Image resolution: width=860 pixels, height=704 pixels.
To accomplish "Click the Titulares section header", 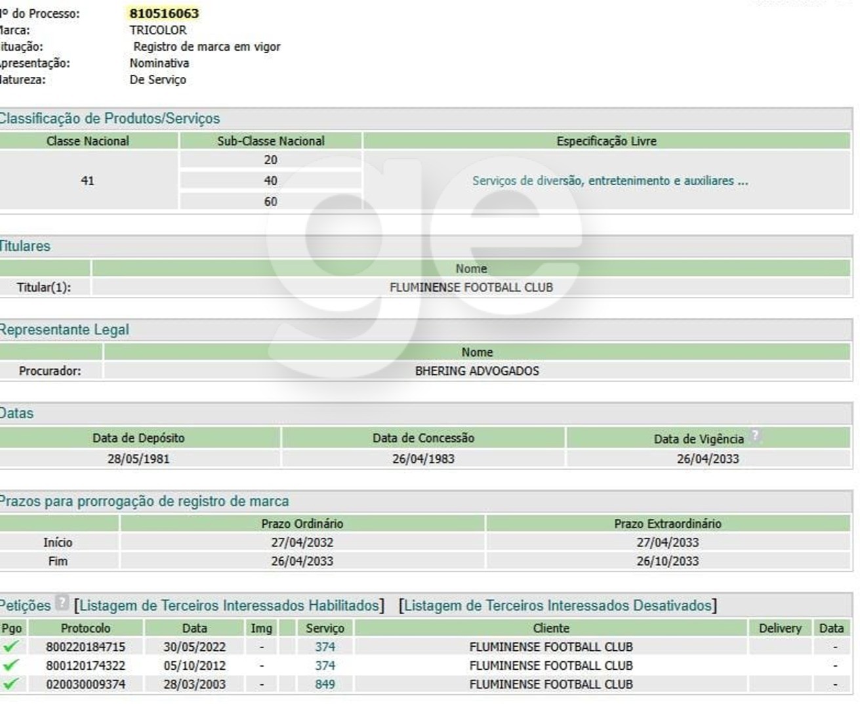I will click(x=25, y=246).
